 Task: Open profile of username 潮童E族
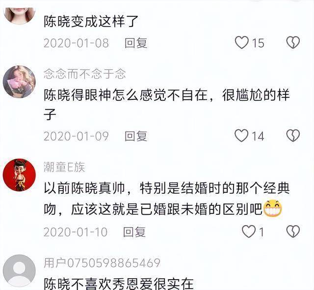pyautogui.click(x=64, y=167)
